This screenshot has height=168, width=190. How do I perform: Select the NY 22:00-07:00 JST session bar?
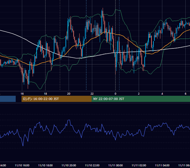141,99
